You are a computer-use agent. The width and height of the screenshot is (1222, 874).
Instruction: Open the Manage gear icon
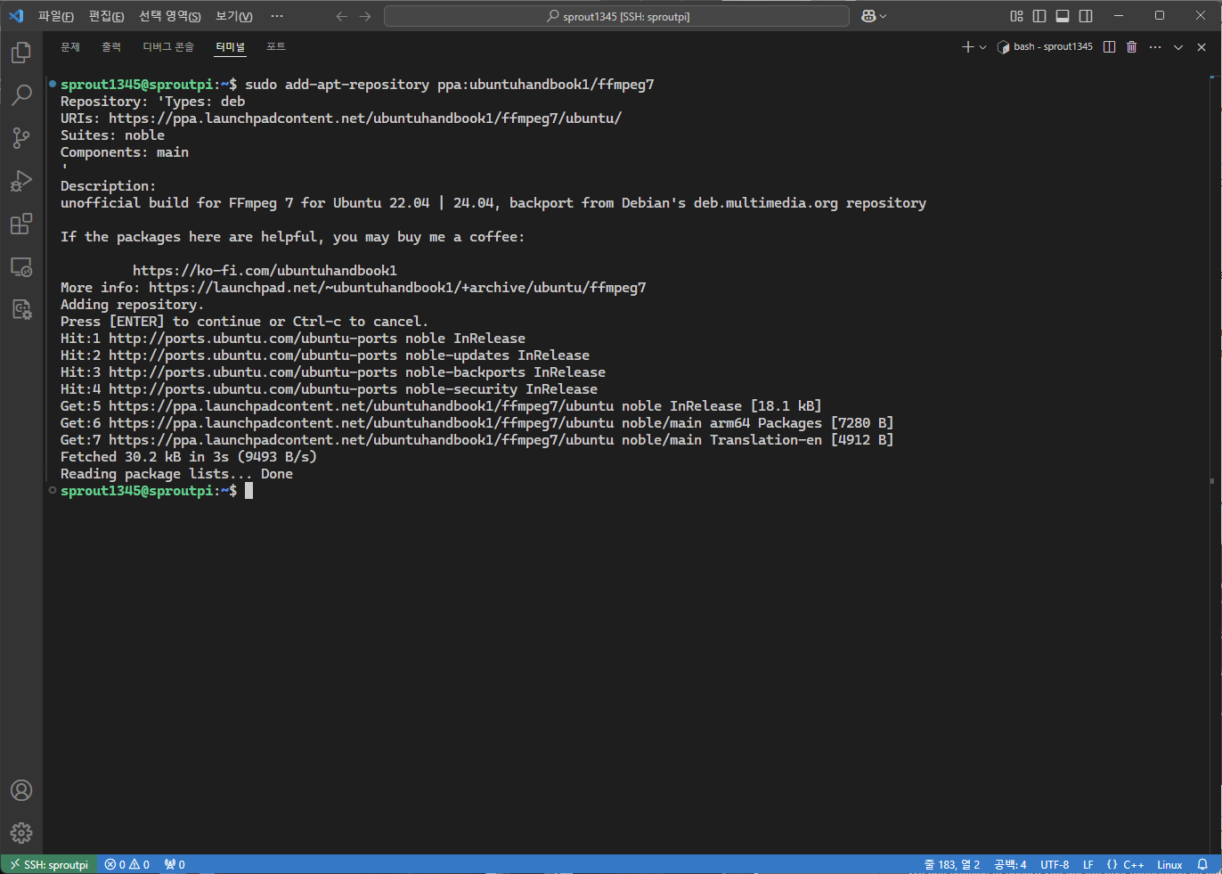pos(21,833)
